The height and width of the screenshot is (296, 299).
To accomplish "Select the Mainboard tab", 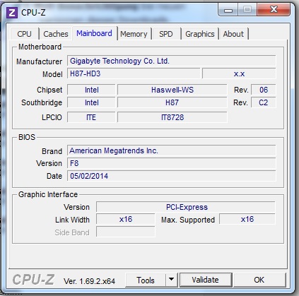I will [94, 33].
